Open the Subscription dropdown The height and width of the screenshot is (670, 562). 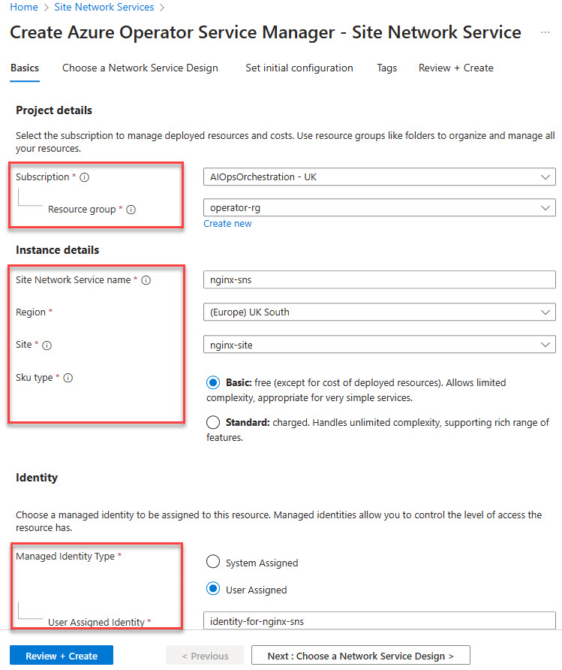pyautogui.click(x=379, y=177)
